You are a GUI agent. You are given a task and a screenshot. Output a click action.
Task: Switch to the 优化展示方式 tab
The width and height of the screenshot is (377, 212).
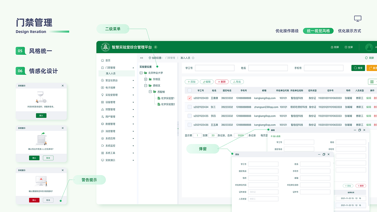[x=349, y=31]
